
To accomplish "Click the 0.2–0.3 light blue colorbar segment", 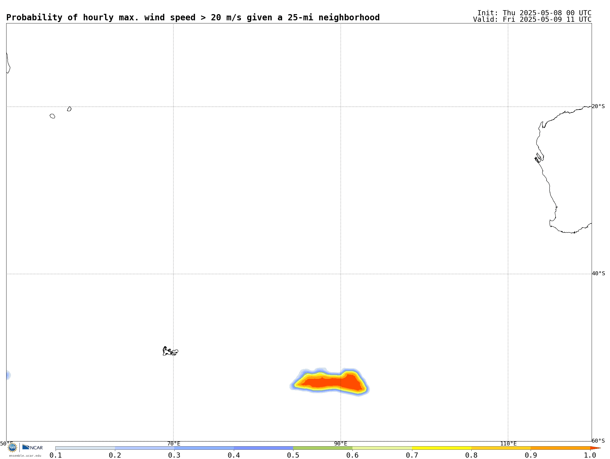I will tap(145, 448).
